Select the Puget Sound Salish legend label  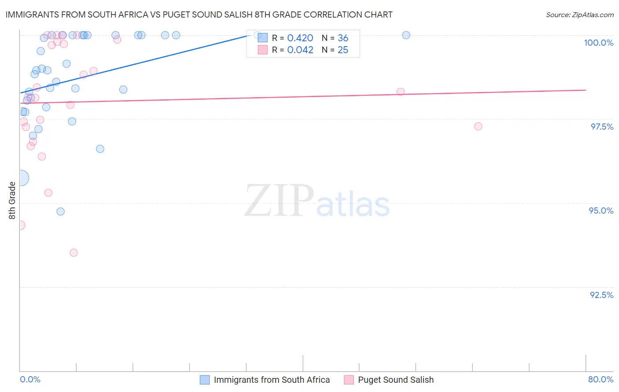click(x=396, y=380)
